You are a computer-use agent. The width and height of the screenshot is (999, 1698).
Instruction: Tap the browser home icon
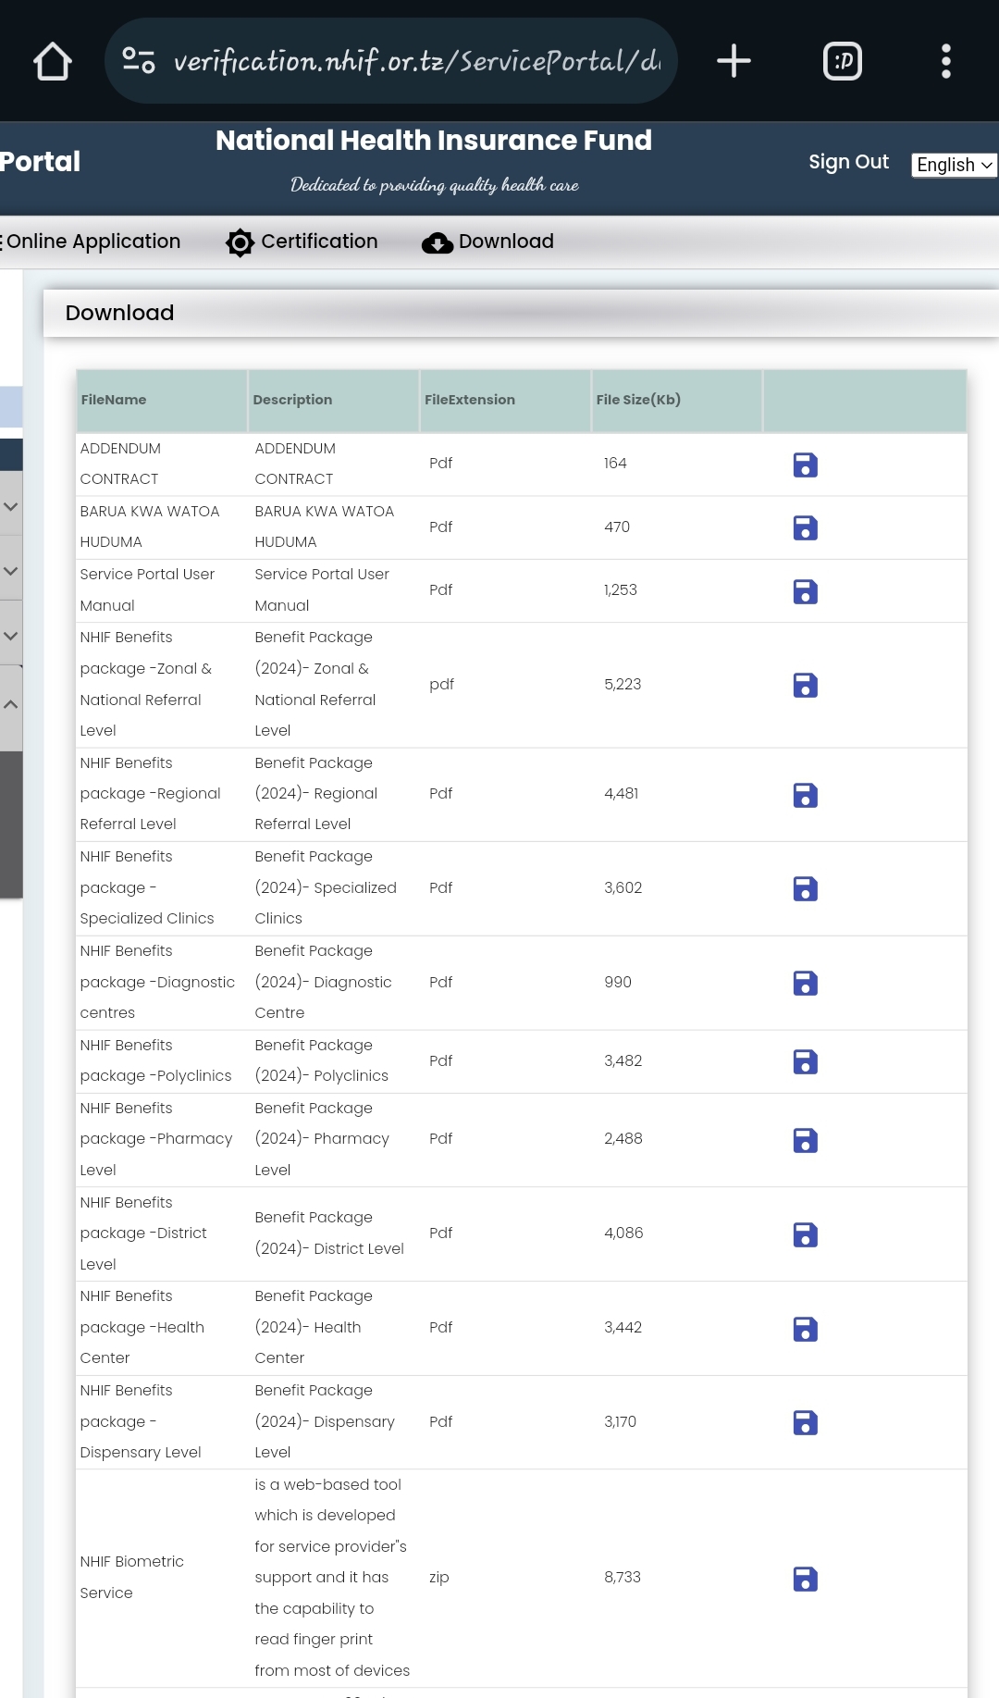tap(53, 61)
